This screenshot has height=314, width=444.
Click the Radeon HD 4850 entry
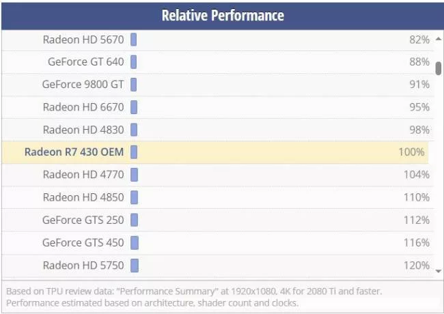(x=83, y=197)
